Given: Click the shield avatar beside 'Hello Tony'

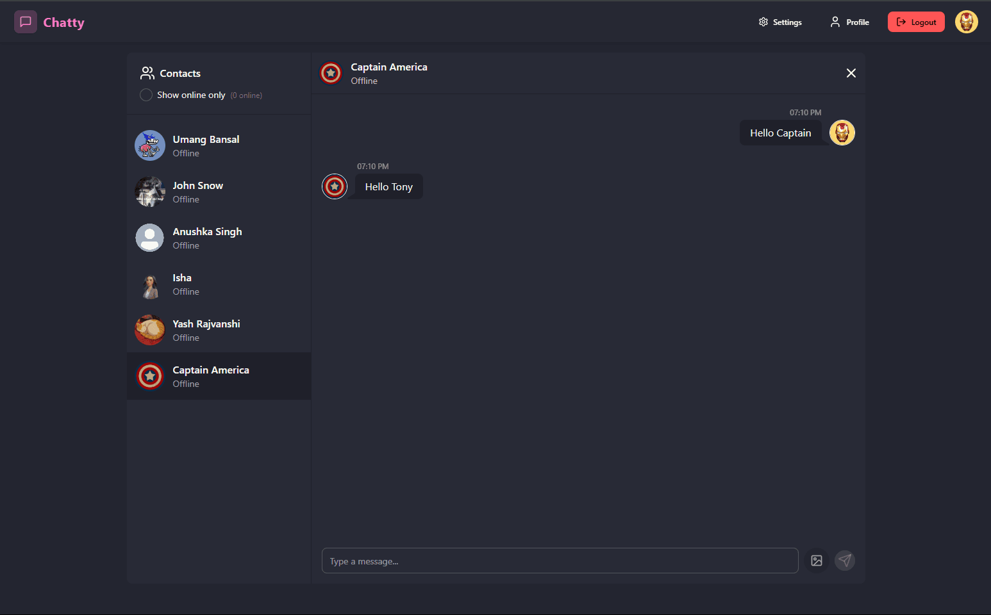Looking at the screenshot, I should [335, 186].
